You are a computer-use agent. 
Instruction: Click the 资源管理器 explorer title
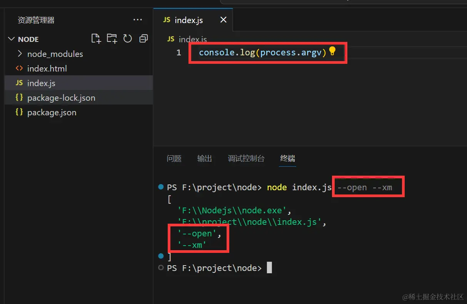coord(36,20)
